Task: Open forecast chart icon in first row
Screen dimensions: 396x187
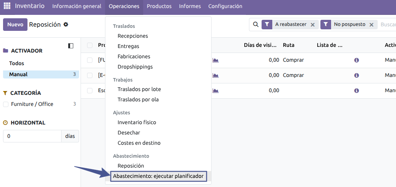Action: pos(215,60)
